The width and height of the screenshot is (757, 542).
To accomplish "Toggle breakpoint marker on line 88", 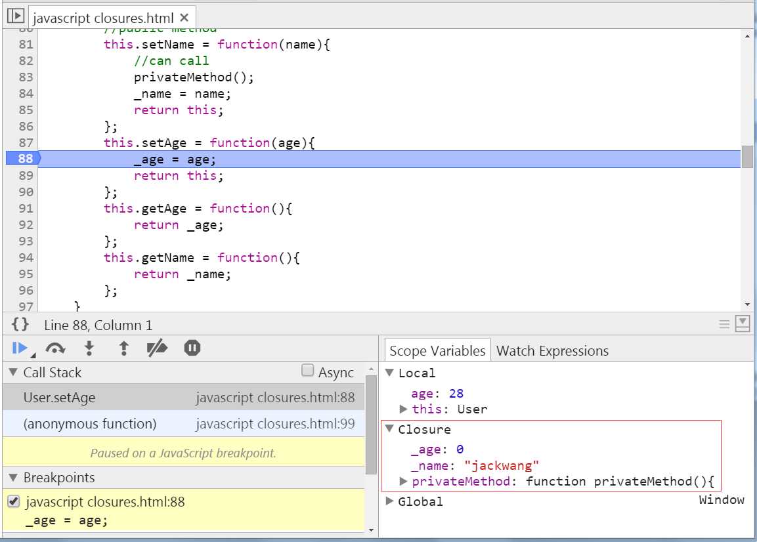I will (23, 159).
